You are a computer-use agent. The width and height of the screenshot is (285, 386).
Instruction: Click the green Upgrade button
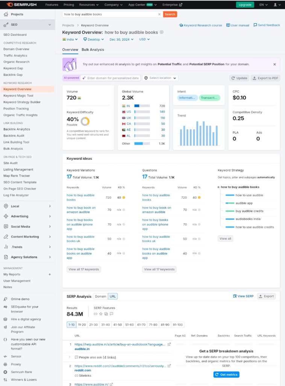pos(245,5)
